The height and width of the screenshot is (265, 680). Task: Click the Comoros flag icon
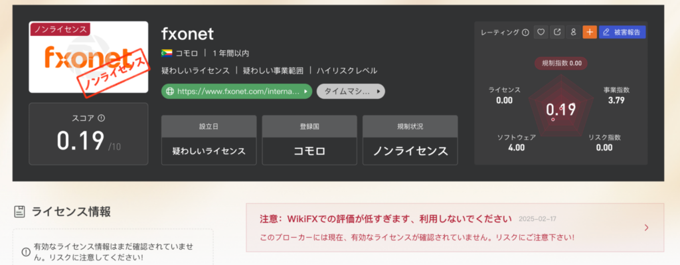(166, 53)
